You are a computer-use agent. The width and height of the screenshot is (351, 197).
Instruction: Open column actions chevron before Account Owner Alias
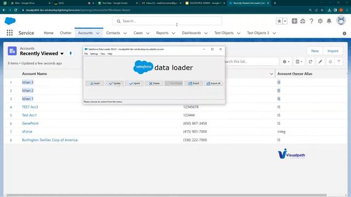click(x=271, y=74)
